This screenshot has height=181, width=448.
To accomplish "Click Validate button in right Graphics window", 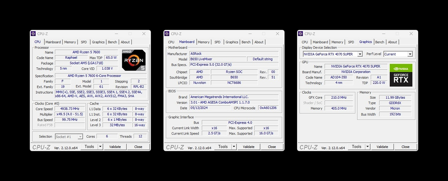I will [382, 147].
